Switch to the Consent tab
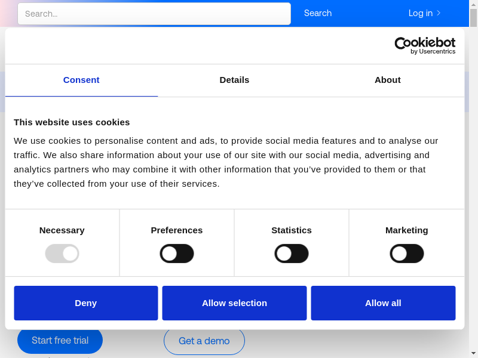Viewport: 478px width, 358px height. (81, 80)
